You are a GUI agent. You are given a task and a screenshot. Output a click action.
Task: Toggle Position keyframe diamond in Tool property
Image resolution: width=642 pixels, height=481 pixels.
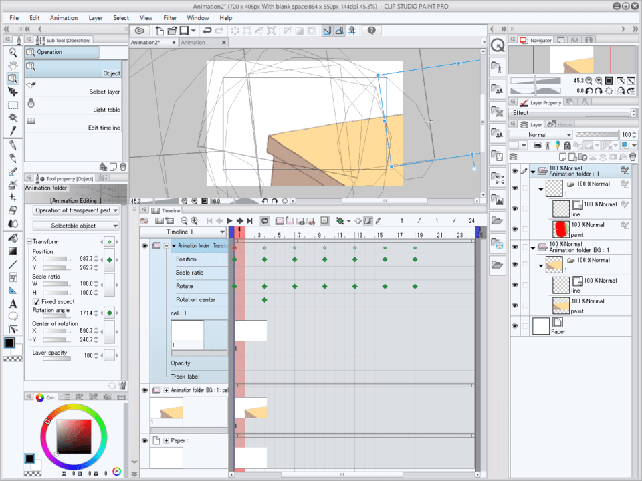pos(109,260)
